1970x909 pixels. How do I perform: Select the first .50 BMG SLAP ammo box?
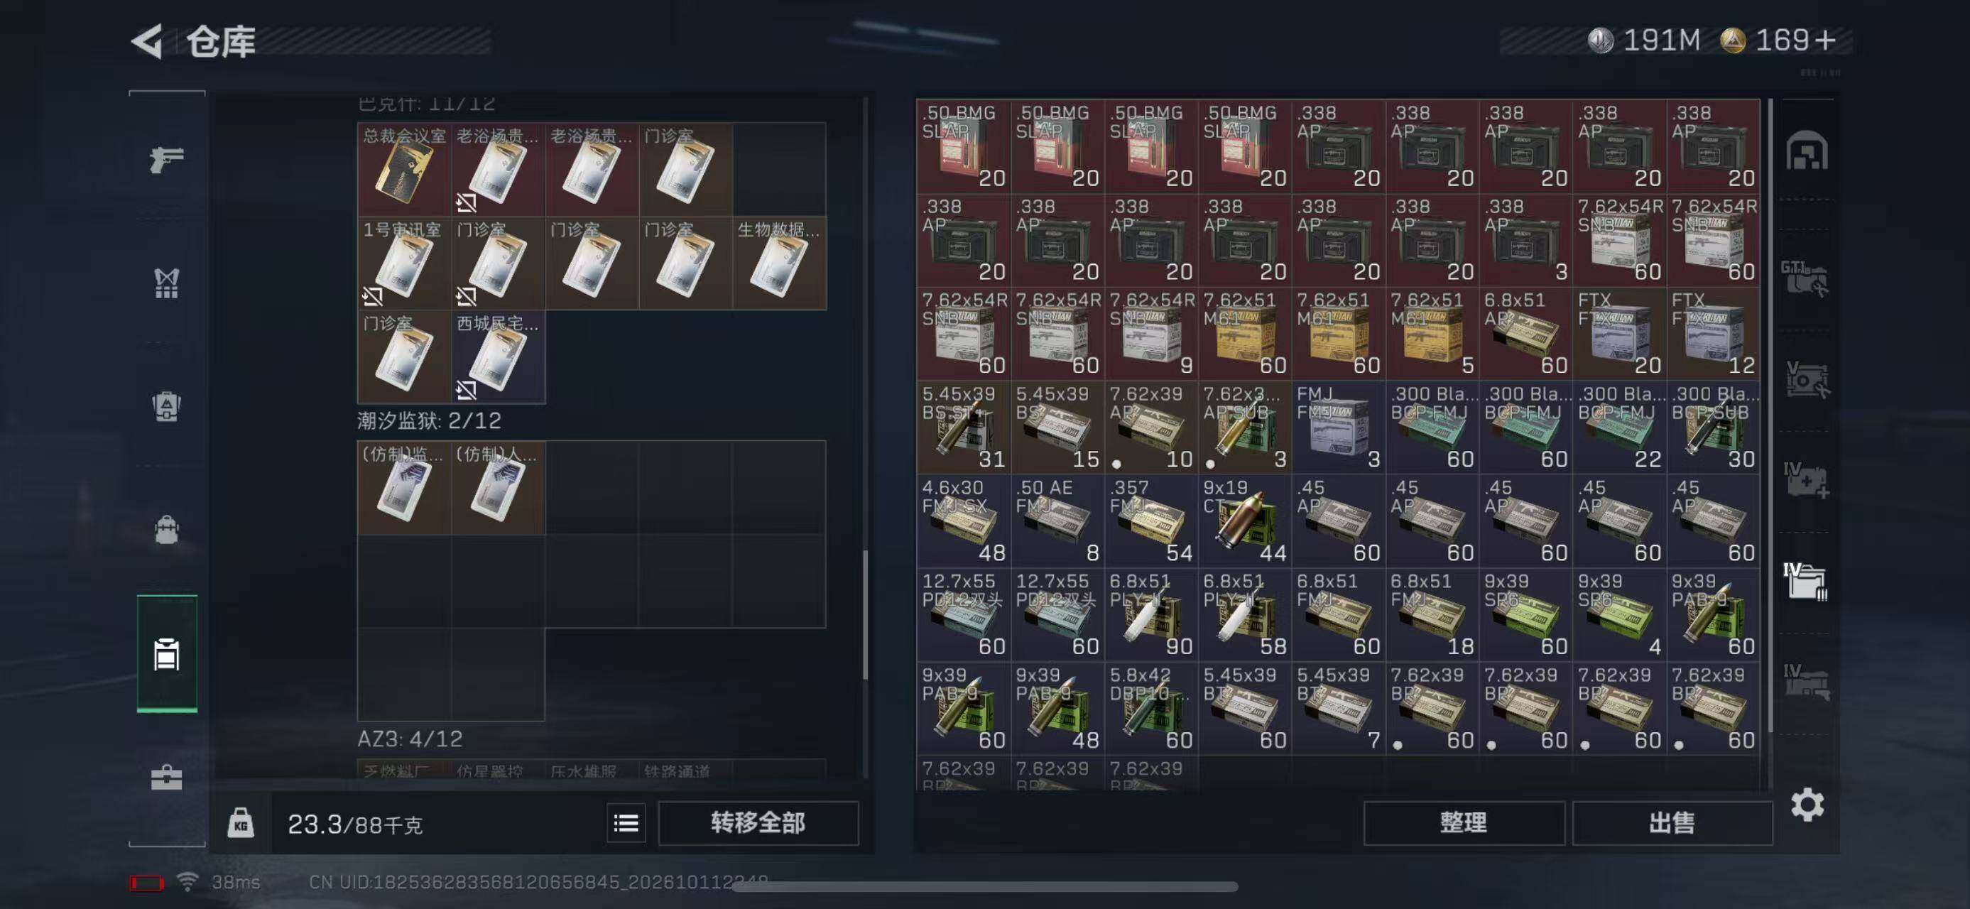click(964, 146)
